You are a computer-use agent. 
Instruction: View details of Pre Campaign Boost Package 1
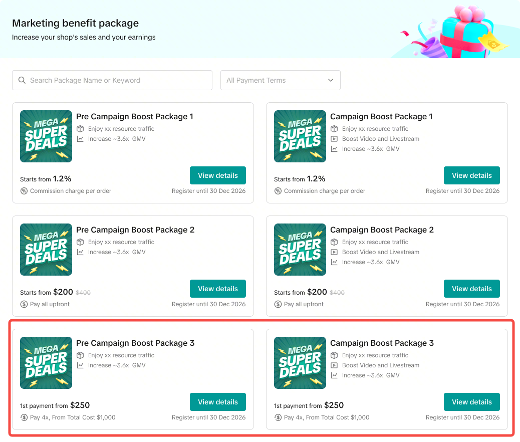click(x=218, y=175)
